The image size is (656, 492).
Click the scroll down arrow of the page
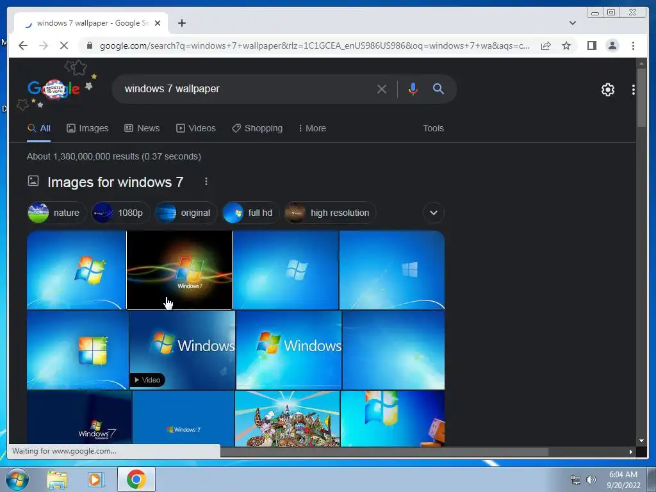point(641,441)
